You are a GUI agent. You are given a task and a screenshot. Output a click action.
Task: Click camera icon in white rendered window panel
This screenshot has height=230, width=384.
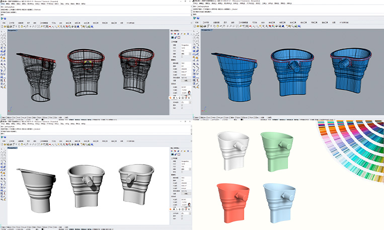[x=173, y=154]
